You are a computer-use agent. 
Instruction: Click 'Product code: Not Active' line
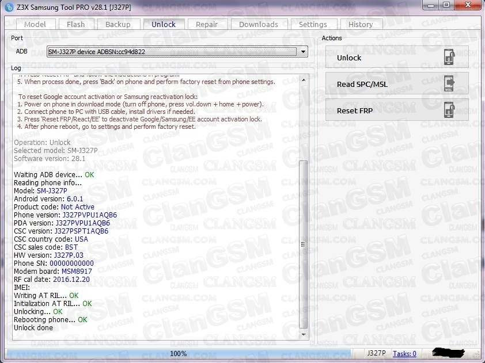tap(54, 207)
